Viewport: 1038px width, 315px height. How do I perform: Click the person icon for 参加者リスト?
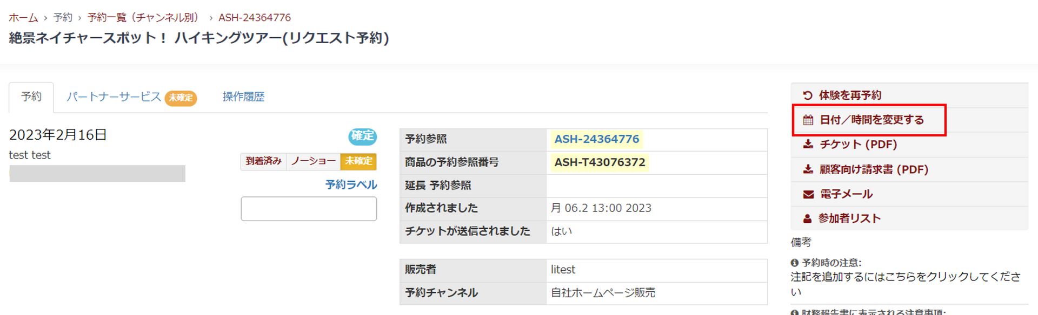pos(808,218)
